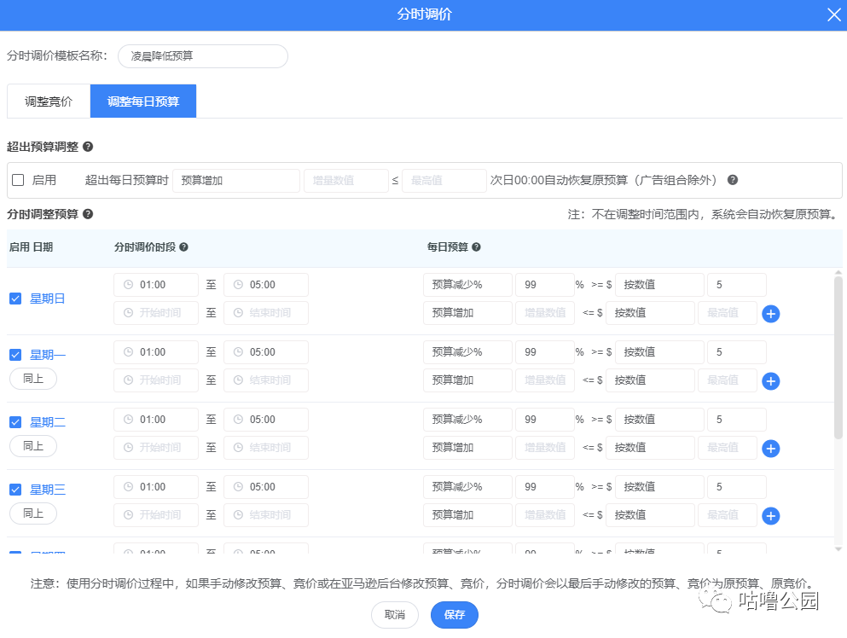The width and height of the screenshot is (847, 638).
Task: Click 最高值 field in 超出预算 row
Action: click(x=444, y=181)
